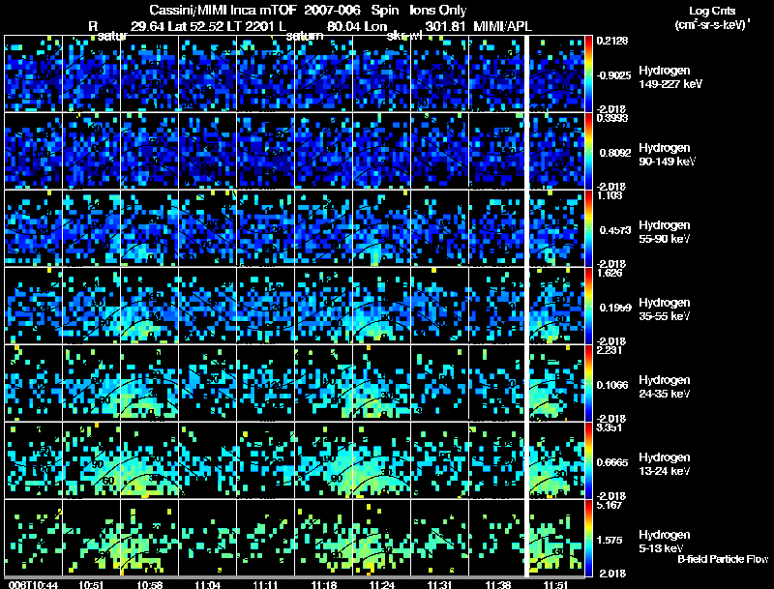Viewport: 774px width, 589px height.
Task: Click the '006T10:44' time label
Action: pos(33,585)
